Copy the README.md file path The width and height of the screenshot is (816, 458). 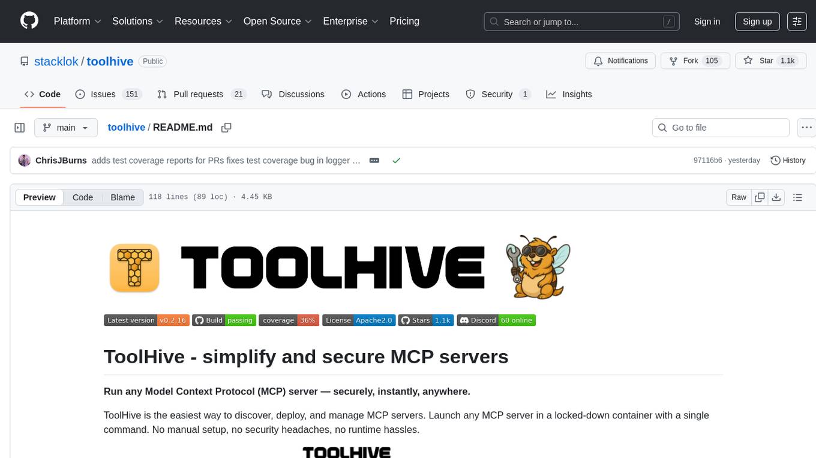pos(226,127)
